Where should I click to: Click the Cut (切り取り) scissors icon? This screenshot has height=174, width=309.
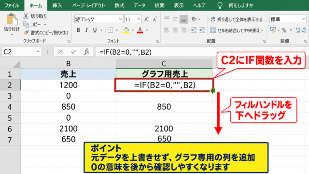click(26, 16)
